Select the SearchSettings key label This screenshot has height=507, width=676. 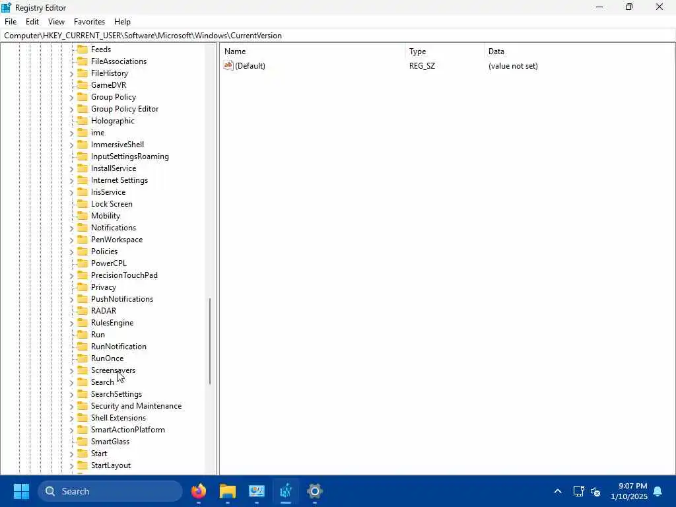(x=116, y=394)
